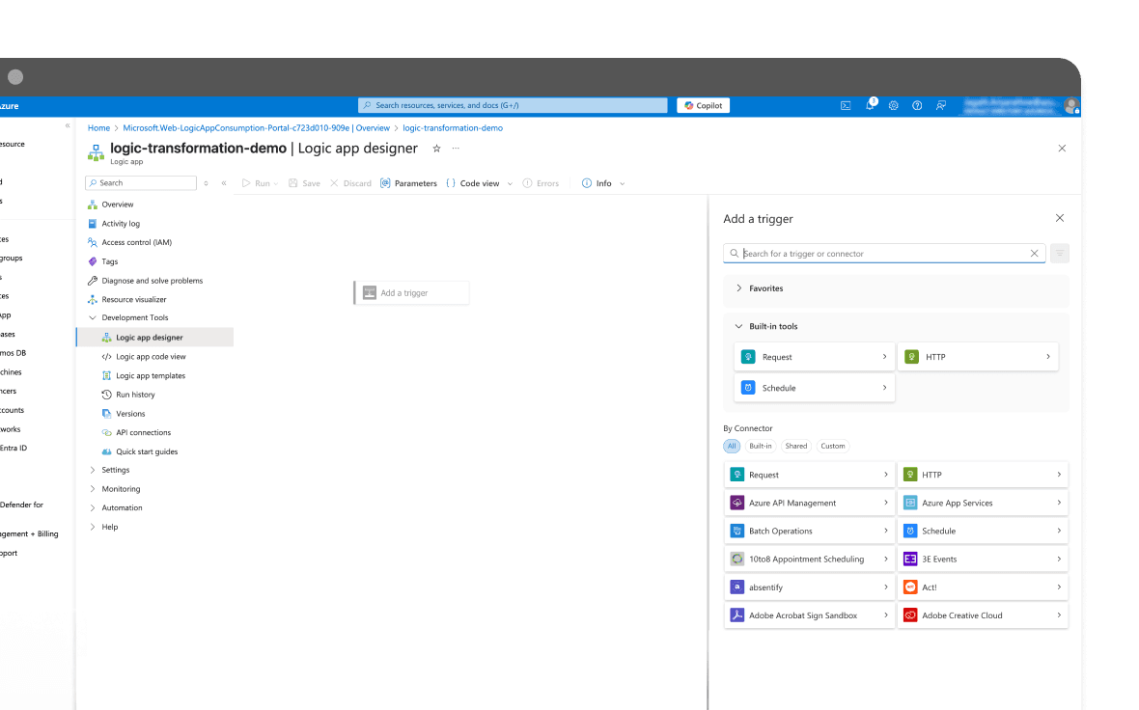The width and height of the screenshot is (1139, 710).
Task: Follow the Home breadcrumb link
Action: coord(98,127)
